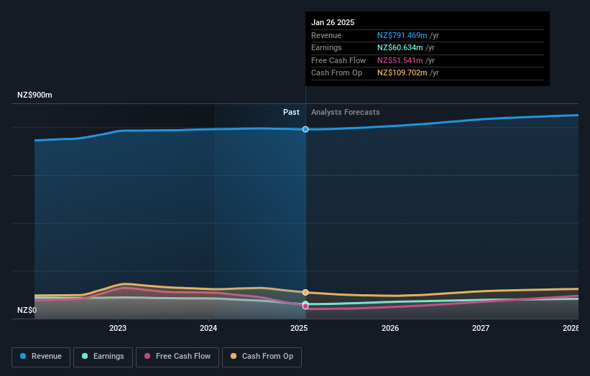Toggle the Cash From Op legend series
The width and height of the screenshot is (590, 376).
(262, 357)
